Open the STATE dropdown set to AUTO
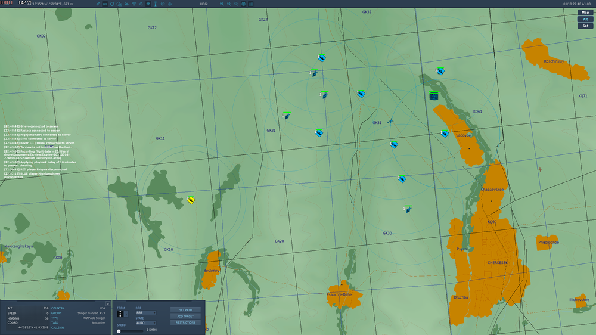 145,323
